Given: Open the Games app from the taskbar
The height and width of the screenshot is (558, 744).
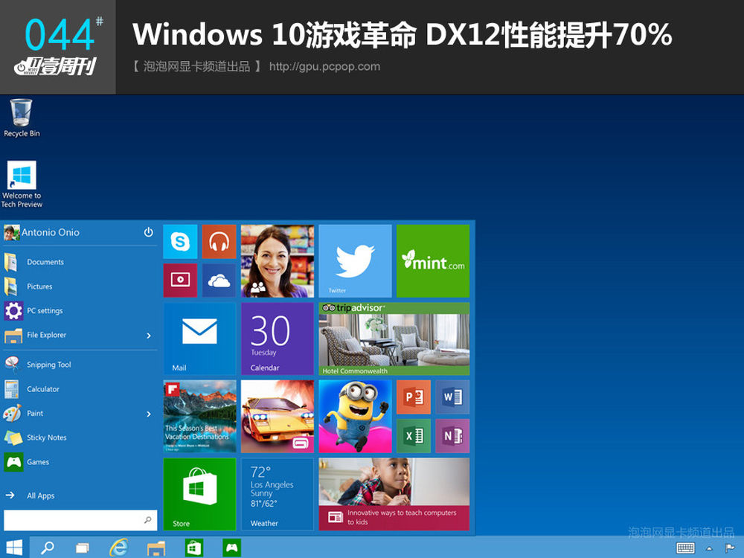Looking at the screenshot, I should tap(231, 548).
